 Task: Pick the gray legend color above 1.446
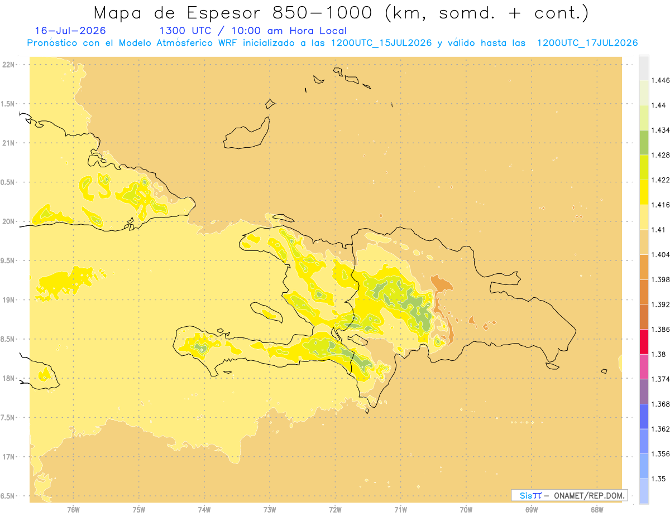click(x=644, y=67)
